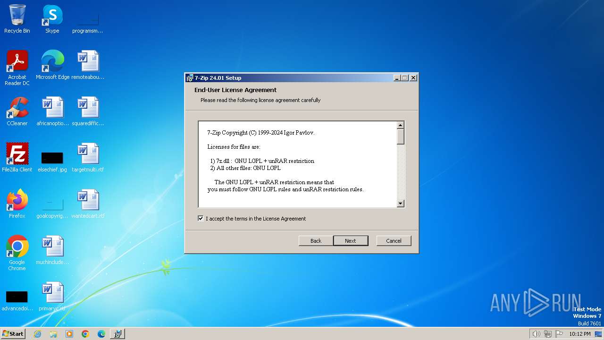This screenshot has height=340, width=604.
Task: Launch the Google Chrome desktop shortcut
Action: [x=17, y=253]
